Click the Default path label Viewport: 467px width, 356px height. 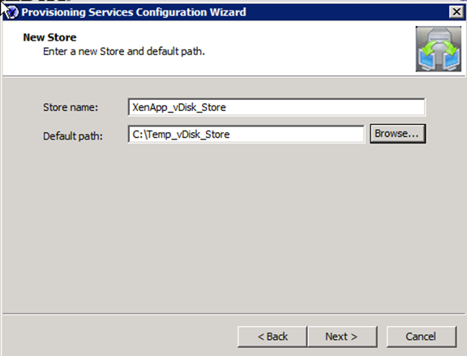(x=73, y=136)
